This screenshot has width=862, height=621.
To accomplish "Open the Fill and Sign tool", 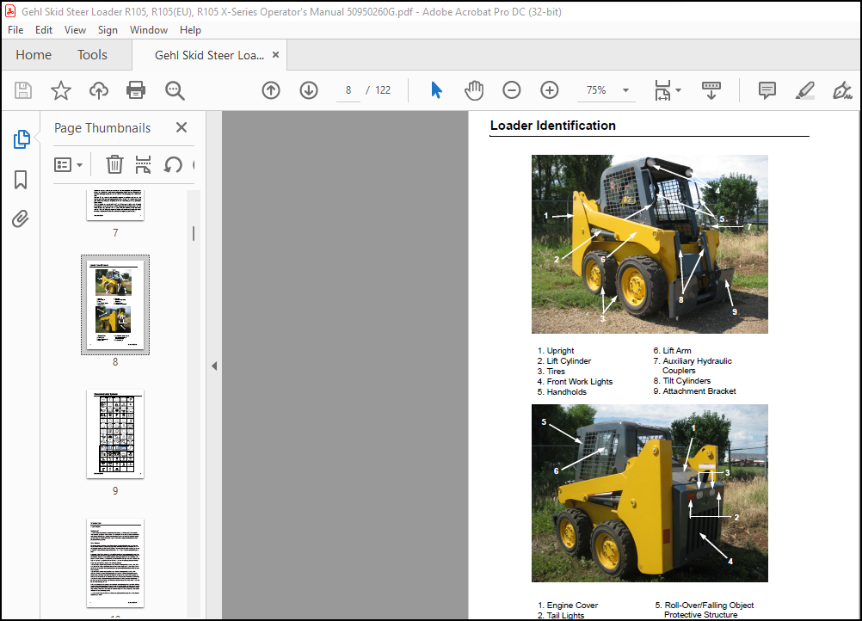I will [x=842, y=90].
